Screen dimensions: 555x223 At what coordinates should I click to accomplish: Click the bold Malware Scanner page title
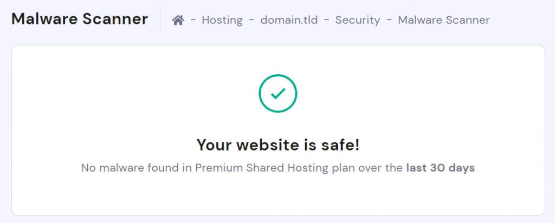tap(80, 19)
